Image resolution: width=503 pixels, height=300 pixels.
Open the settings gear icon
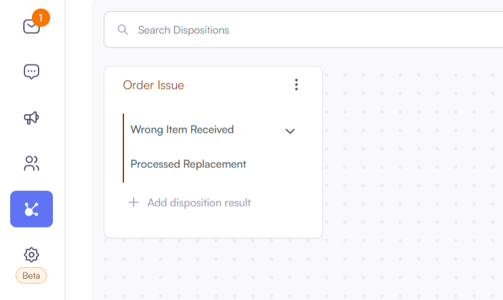click(x=31, y=255)
